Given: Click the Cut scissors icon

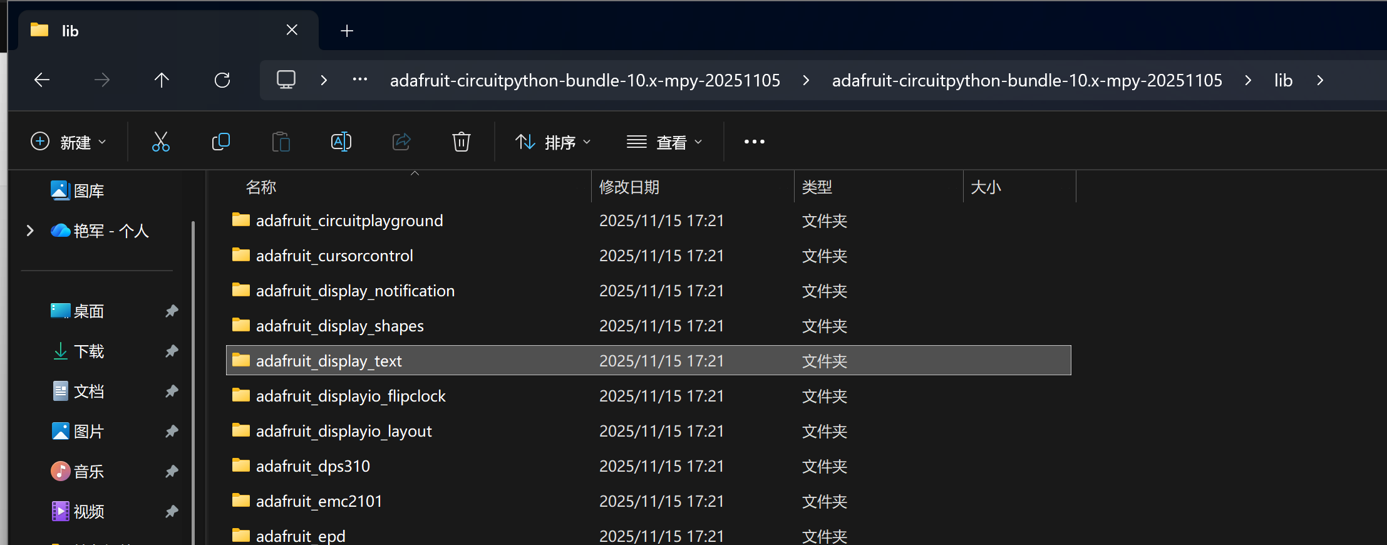Looking at the screenshot, I should 161,142.
